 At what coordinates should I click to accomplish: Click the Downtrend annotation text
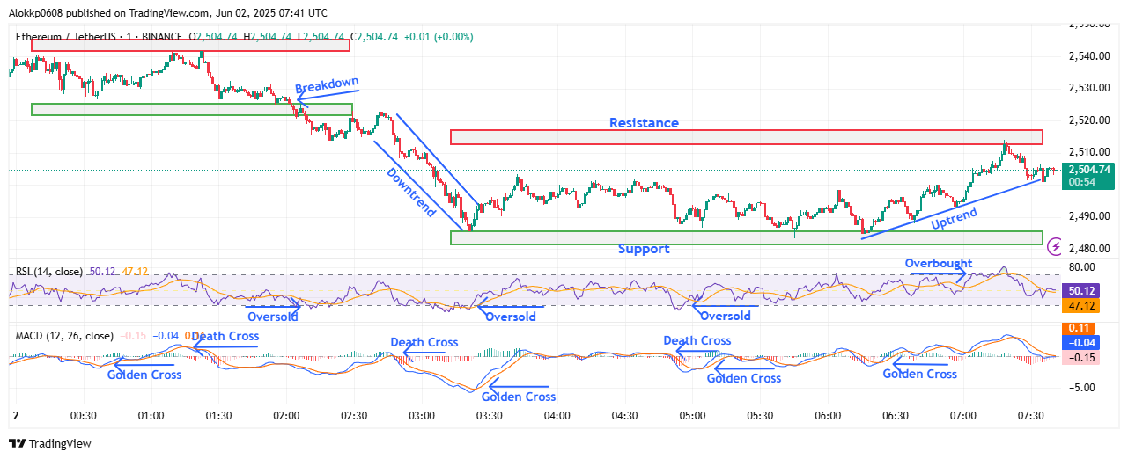411,193
